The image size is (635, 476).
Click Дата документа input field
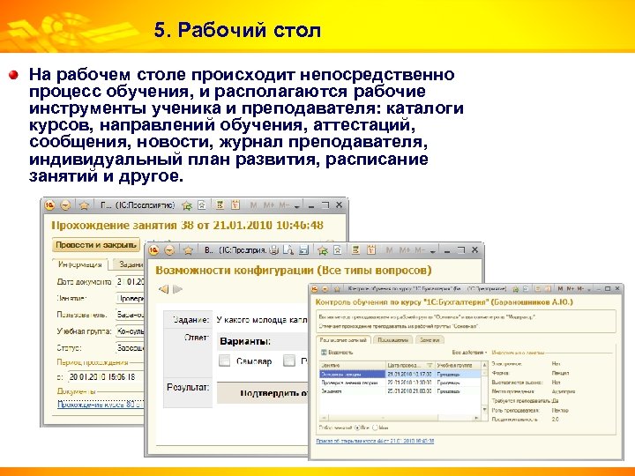coord(130,281)
